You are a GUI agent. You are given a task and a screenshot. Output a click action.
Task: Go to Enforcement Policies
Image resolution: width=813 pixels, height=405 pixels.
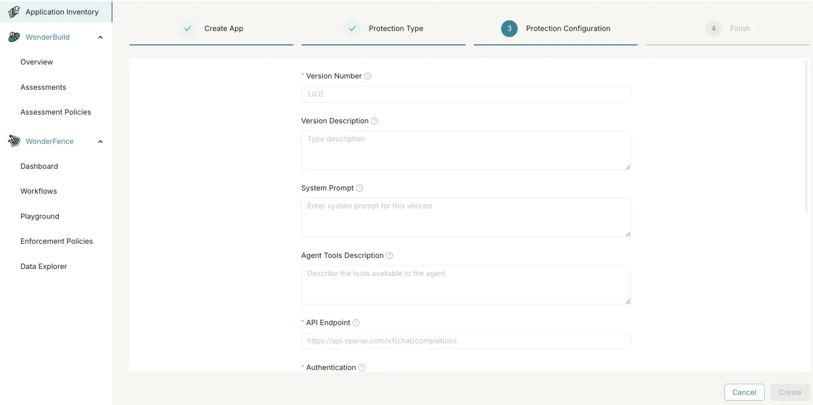(x=57, y=242)
